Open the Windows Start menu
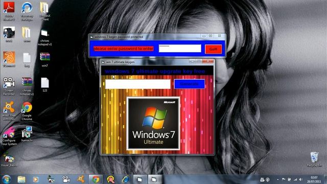The image size is (327, 184). (7, 179)
